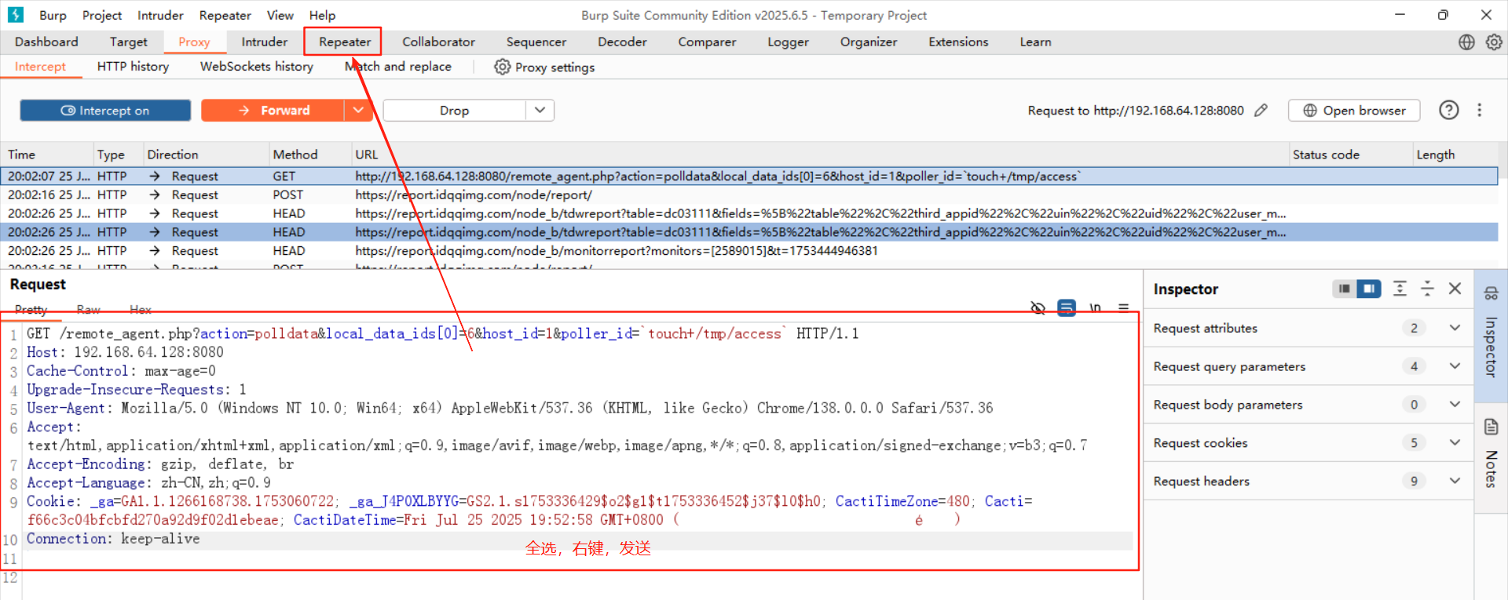Open the Burp menu
Image resolution: width=1508 pixels, height=600 pixels.
(53, 15)
